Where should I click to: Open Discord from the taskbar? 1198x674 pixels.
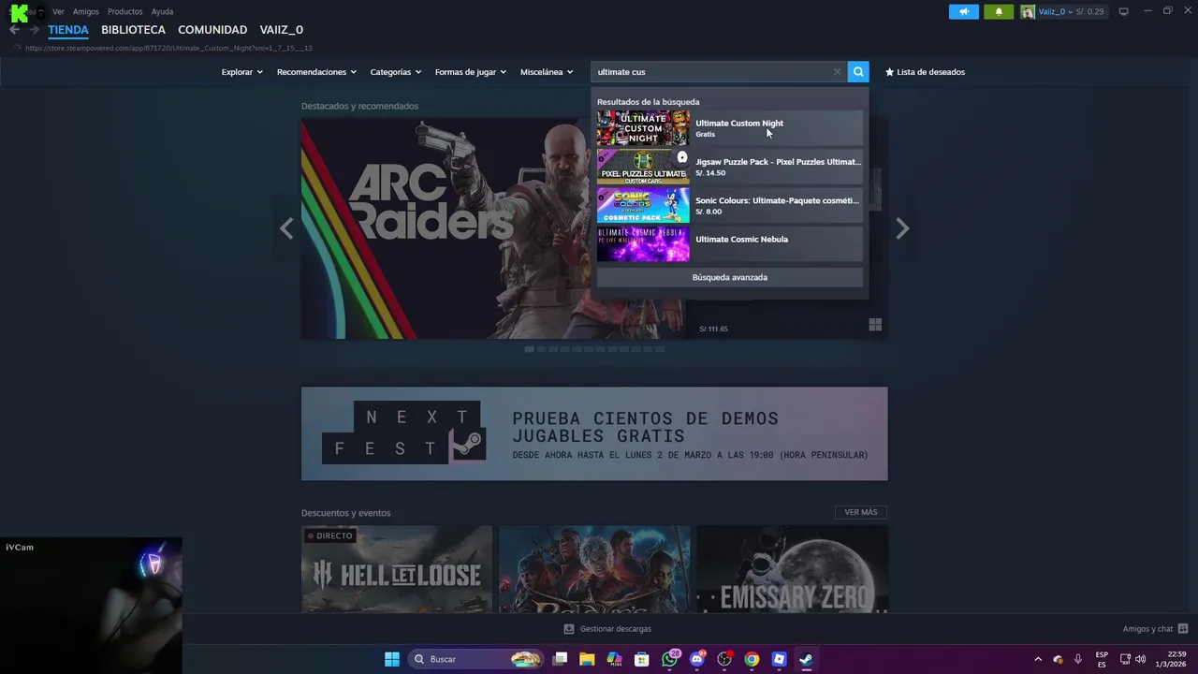pyautogui.click(x=696, y=659)
